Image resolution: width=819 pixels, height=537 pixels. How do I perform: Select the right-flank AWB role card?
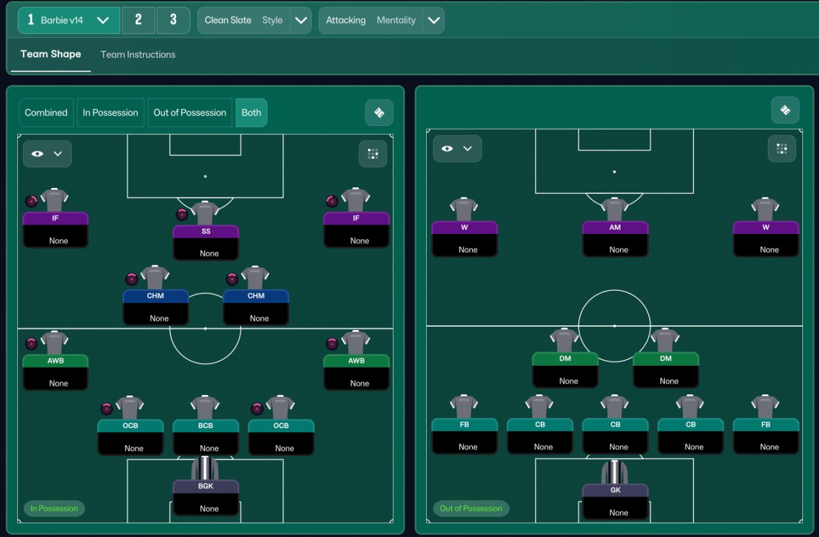coord(356,372)
